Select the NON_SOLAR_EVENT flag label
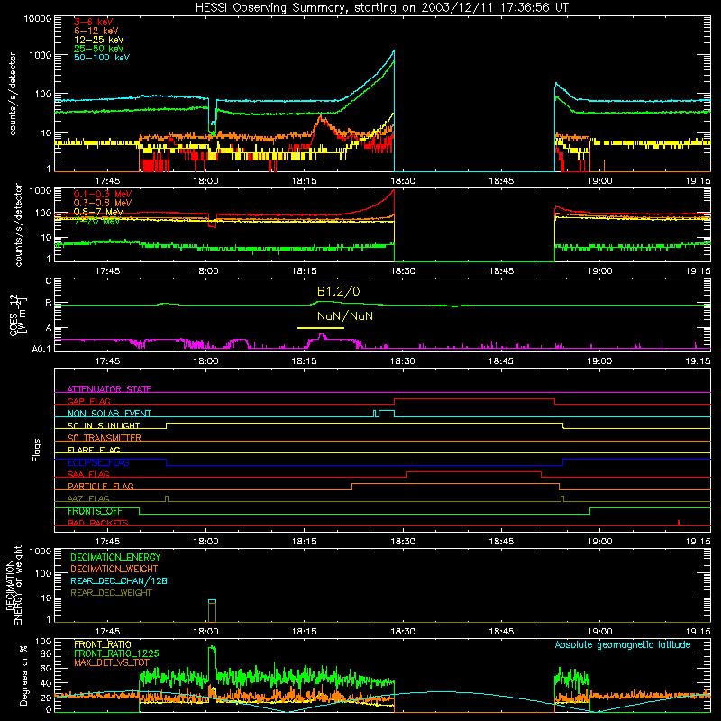Screen dimensions: 721x721 (x=109, y=414)
